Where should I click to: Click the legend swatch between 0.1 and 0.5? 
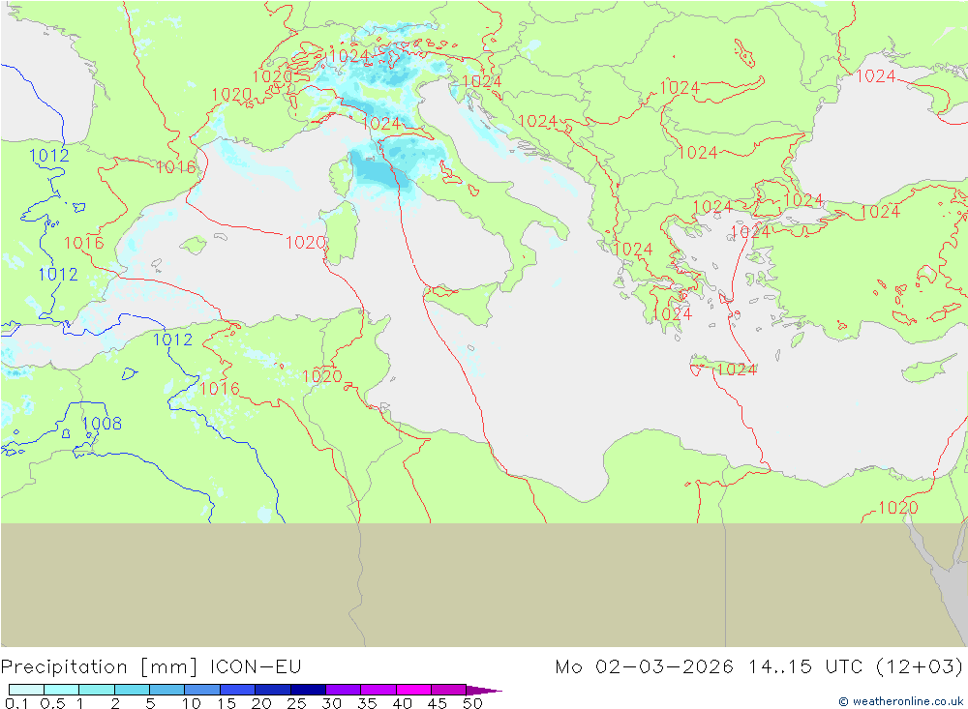coord(26,690)
